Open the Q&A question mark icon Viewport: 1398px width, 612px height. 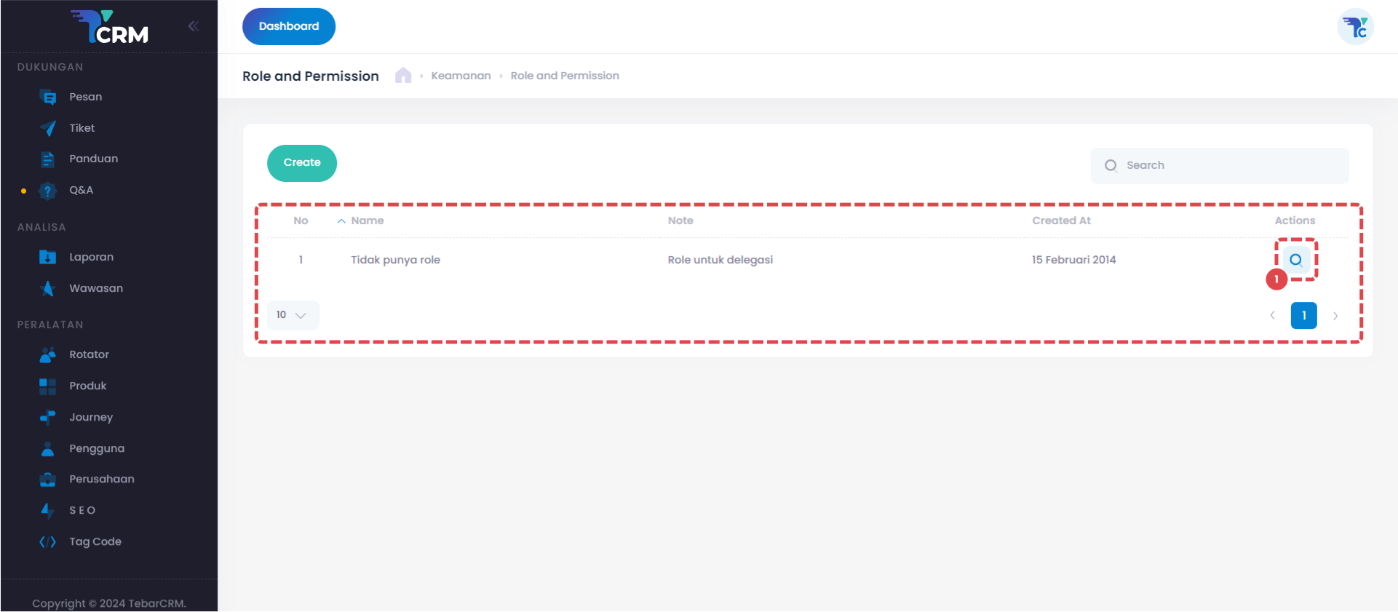point(48,191)
